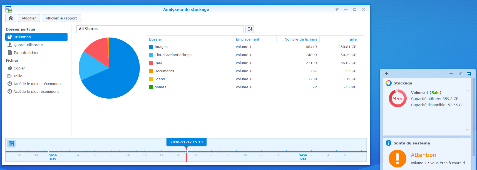Click the help question mark icon

click(x=337, y=9)
